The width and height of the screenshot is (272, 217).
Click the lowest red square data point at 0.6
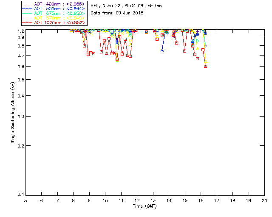(x=206, y=66)
